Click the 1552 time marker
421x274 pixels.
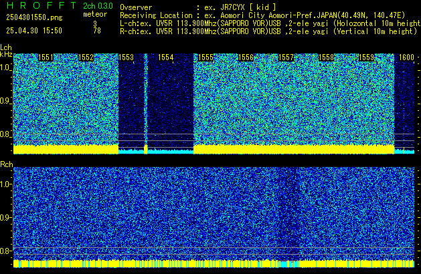coord(86,57)
